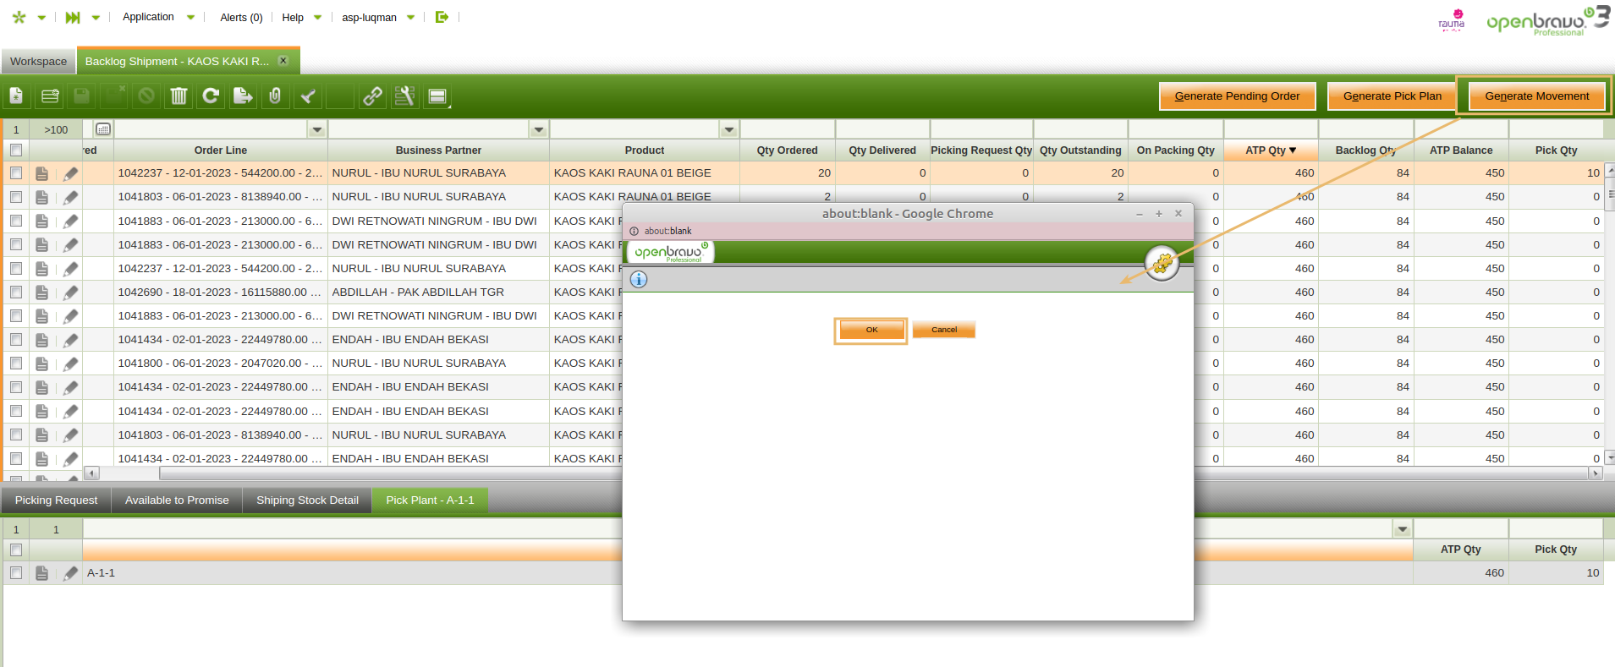Screen dimensions: 1615x667
Task: Refresh the grid with the reload icon
Action: (x=211, y=96)
